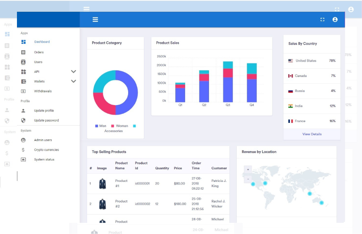Click the Update password shield icon
This screenshot has height=234, width=362.
(23, 120)
